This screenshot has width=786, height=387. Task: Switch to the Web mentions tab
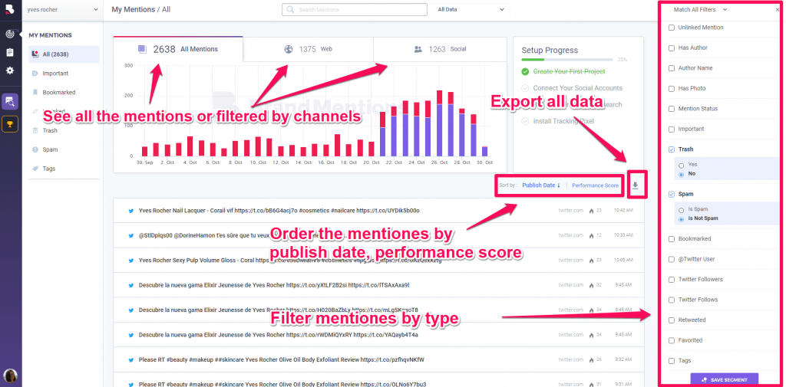click(309, 49)
